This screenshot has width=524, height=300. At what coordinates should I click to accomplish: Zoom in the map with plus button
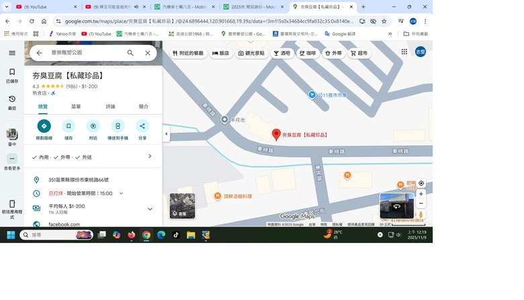click(421, 194)
